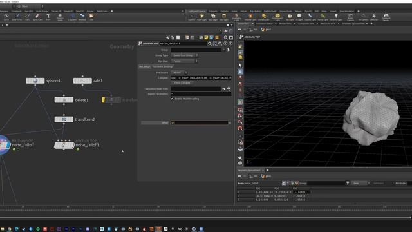
Task: Click the Evaluation Node Path field
Action: click(196, 89)
